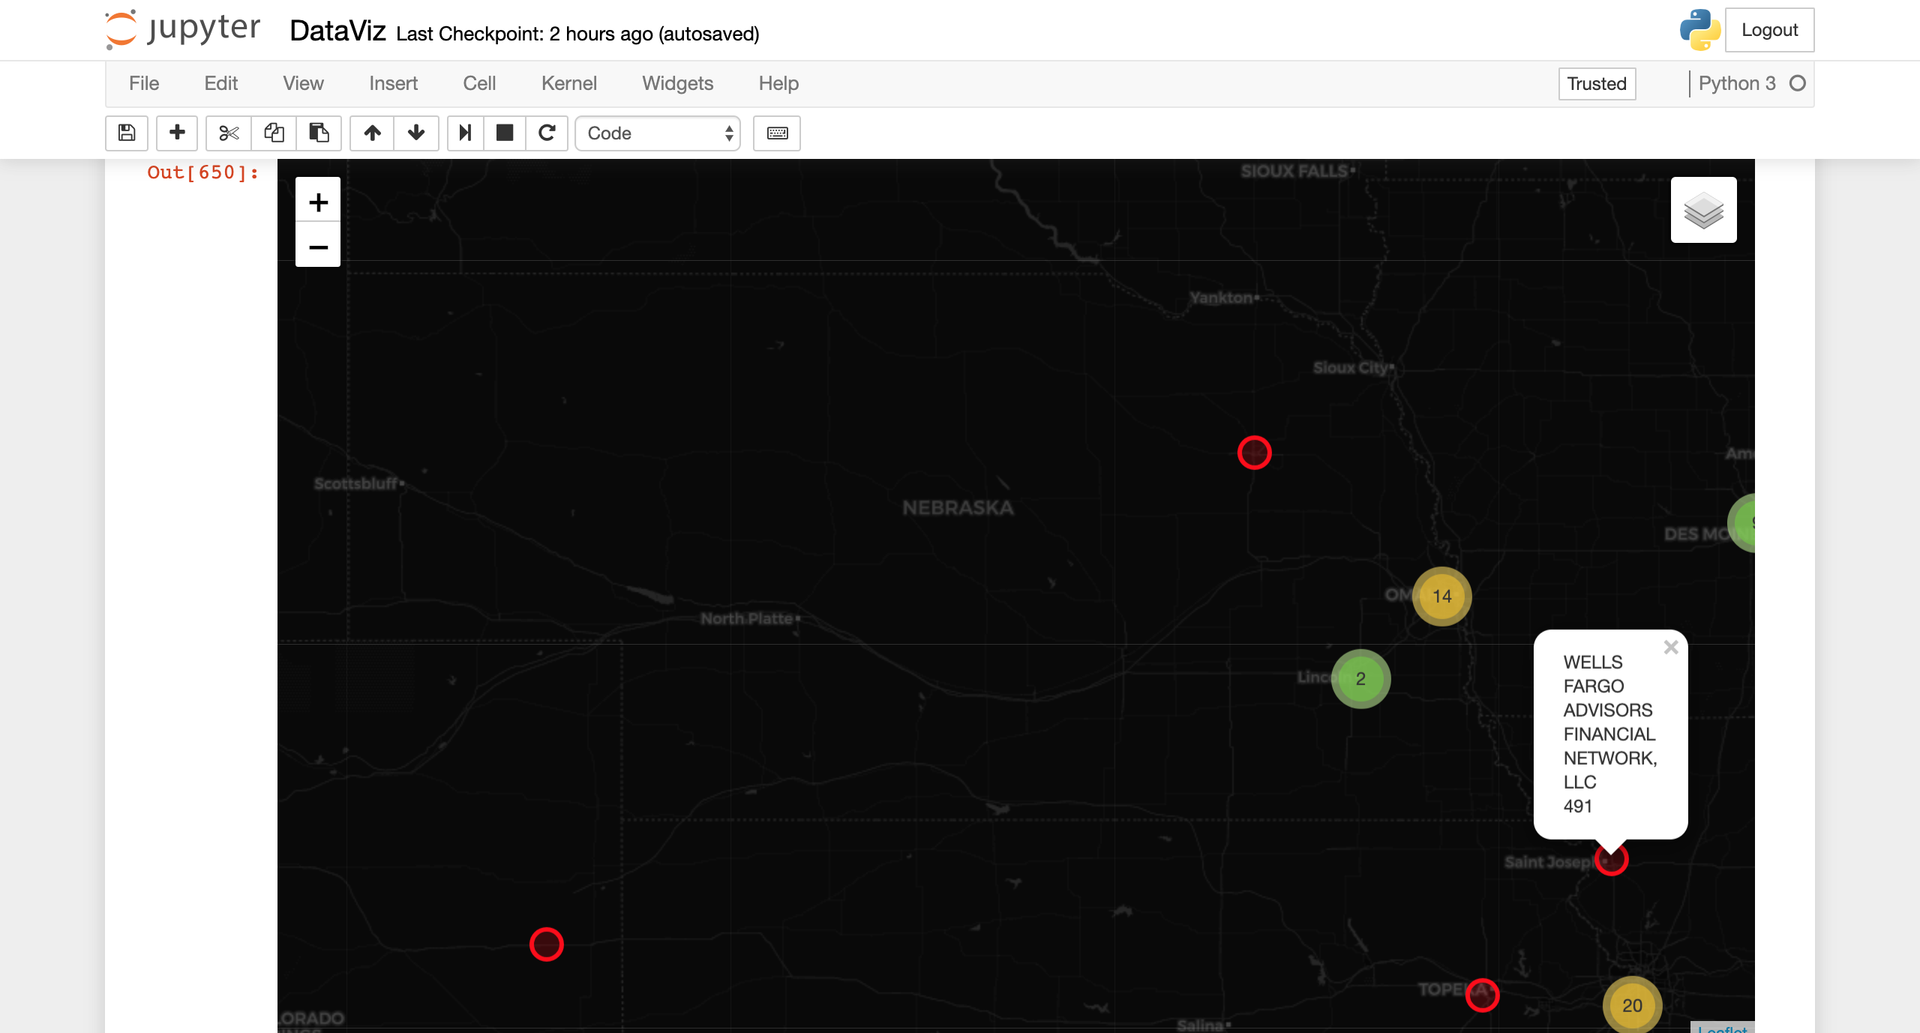Paste cells below icon
Image resolution: width=1920 pixels, height=1033 pixels.
[319, 133]
